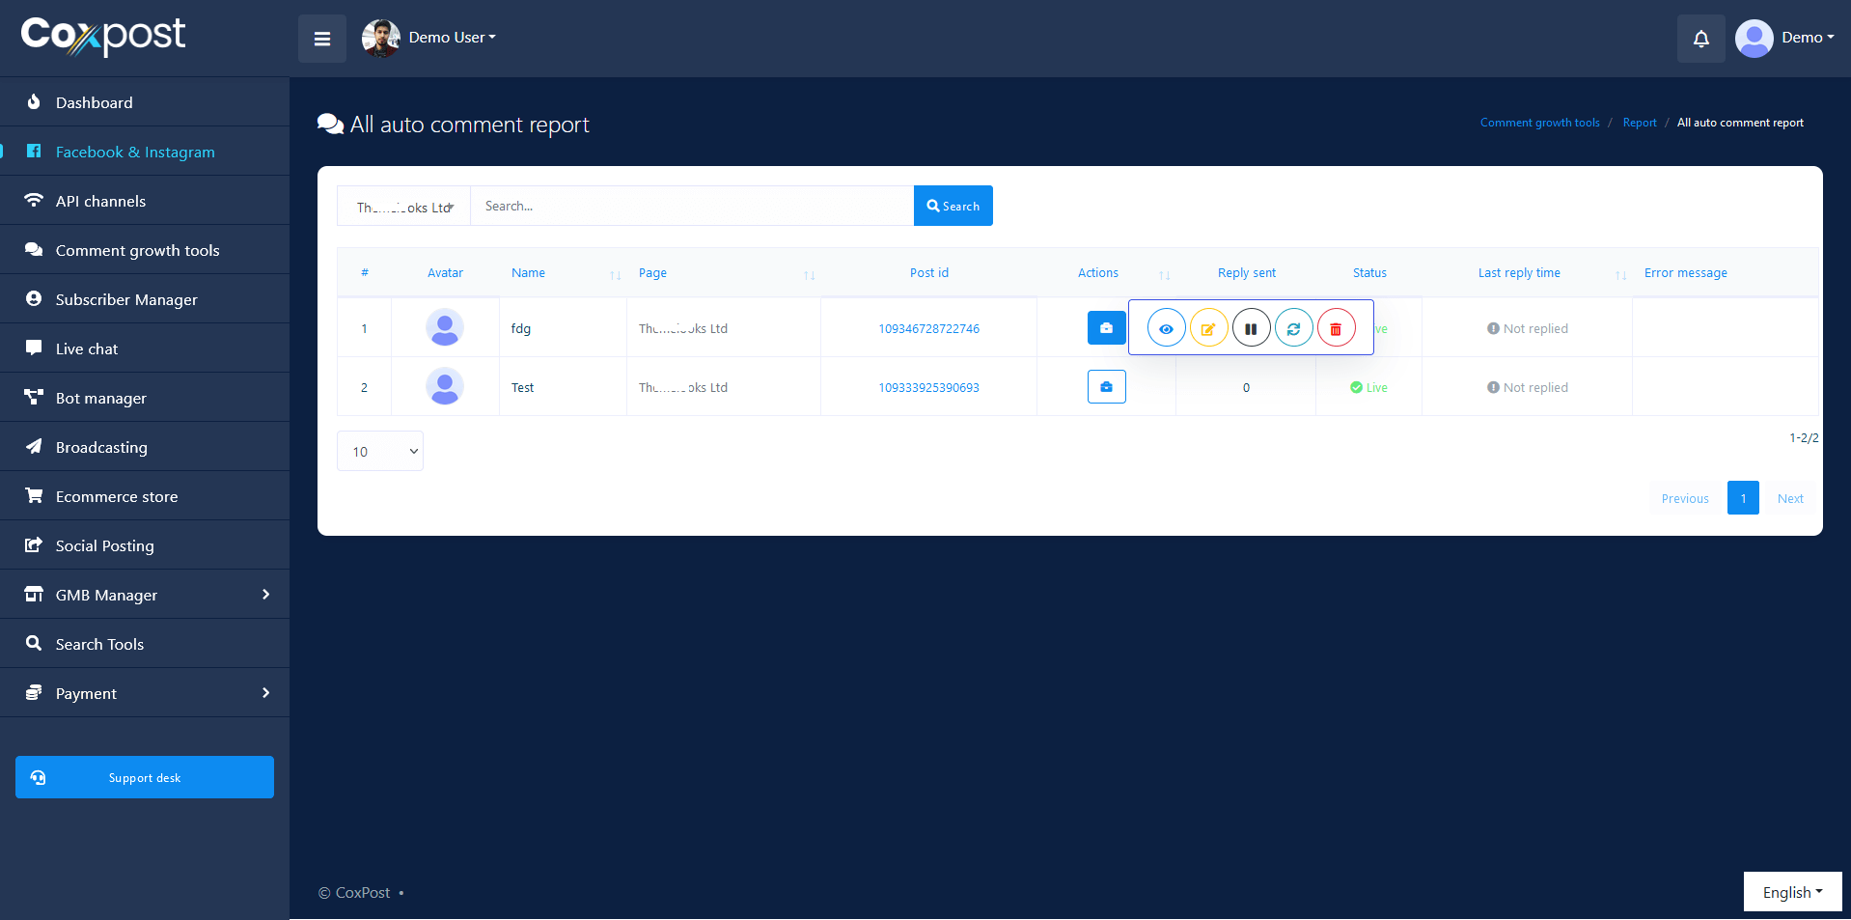Image resolution: width=1851 pixels, height=920 pixels.
Task: Pause the fdg campaign
Action: (x=1251, y=328)
